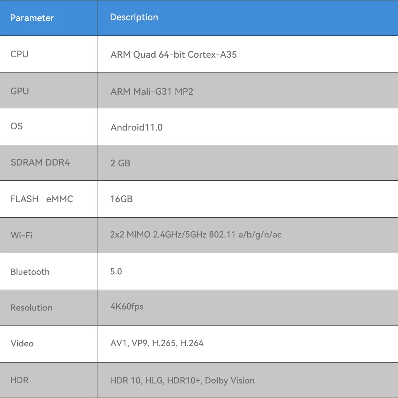Click the AV1, VP9, H.265, H.264 text
398x398 pixels.
[x=157, y=343]
